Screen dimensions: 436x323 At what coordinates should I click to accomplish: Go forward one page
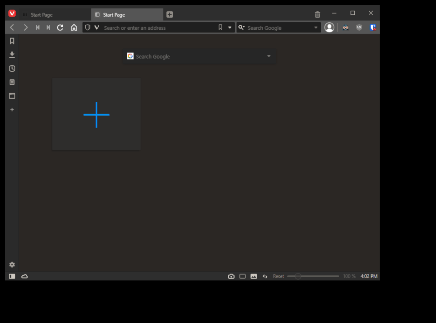coord(26,28)
